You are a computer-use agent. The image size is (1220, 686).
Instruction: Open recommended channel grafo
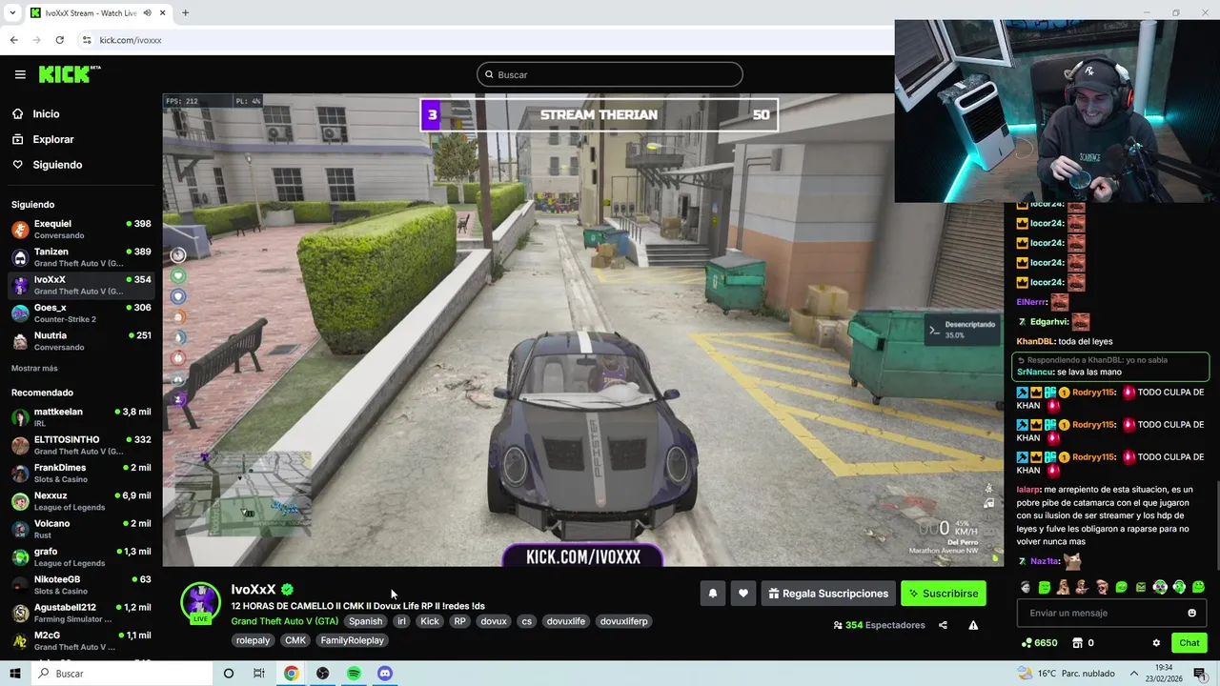pos(81,557)
